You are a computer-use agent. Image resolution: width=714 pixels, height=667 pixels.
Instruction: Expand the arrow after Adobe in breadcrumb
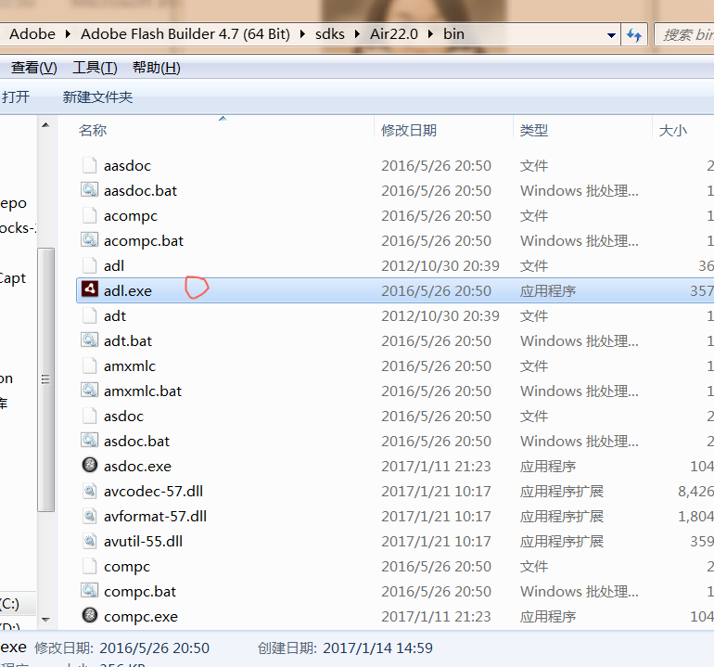(x=68, y=34)
